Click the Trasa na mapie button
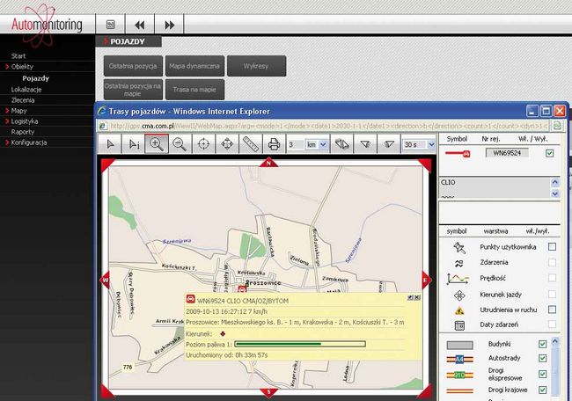The image size is (572, 401). point(193,89)
